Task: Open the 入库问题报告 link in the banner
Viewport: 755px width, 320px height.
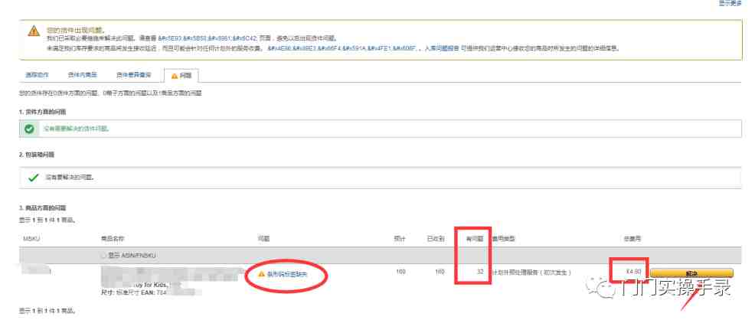Action: [442, 48]
